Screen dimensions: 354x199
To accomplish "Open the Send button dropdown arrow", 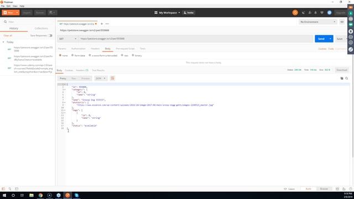I will [x=330, y=39].
